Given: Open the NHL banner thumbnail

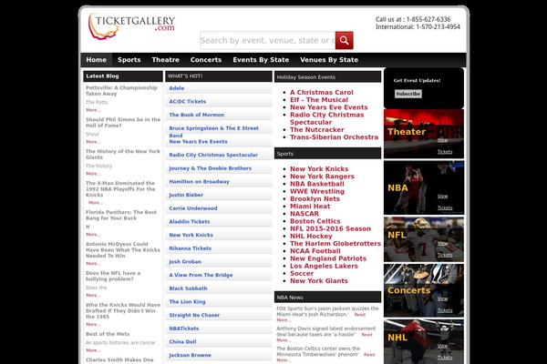Looking at the screenshot, I should [424, 342].
